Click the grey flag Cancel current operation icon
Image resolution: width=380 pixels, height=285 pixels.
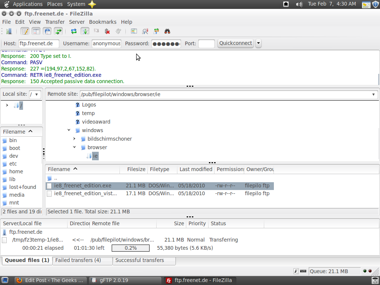[96, 31]
